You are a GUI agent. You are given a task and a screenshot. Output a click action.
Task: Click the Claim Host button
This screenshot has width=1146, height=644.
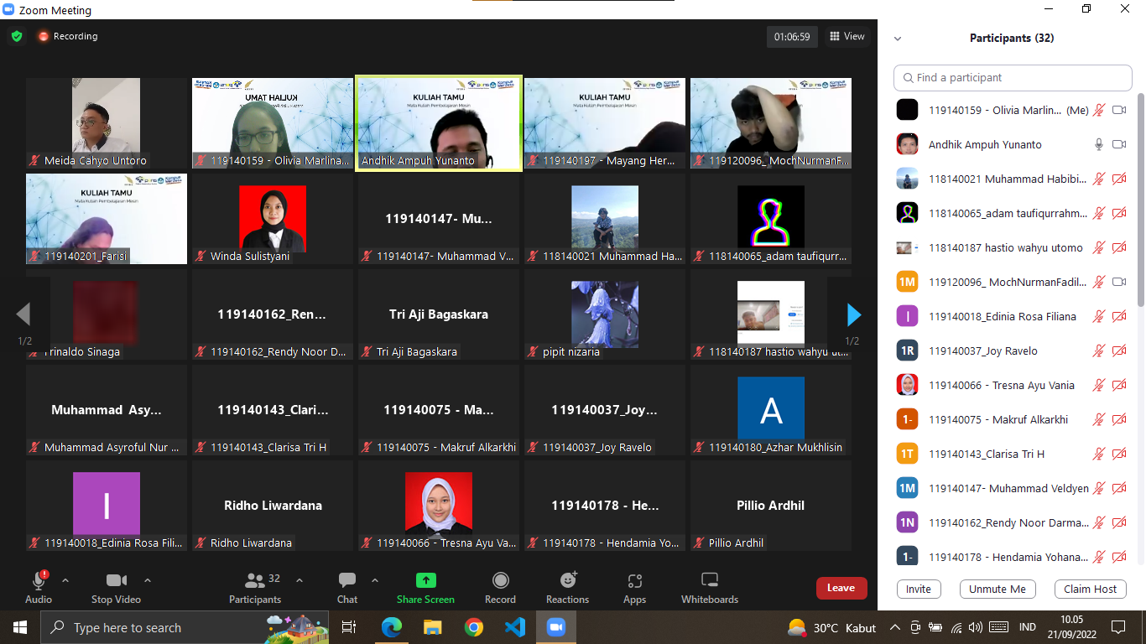pyautogui.click(x=1090, y=589)
